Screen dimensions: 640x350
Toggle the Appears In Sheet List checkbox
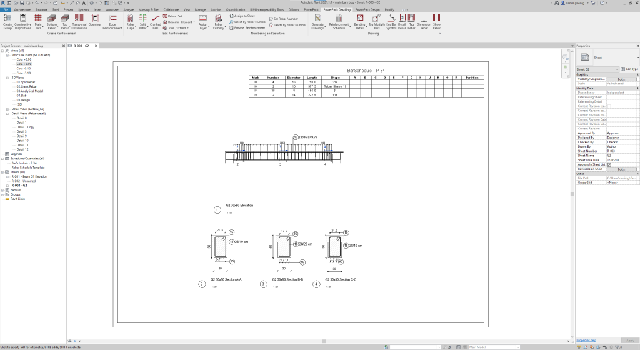coord(609,164)
